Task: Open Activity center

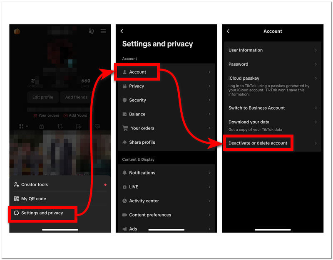Action: click(x=166, y=201)
